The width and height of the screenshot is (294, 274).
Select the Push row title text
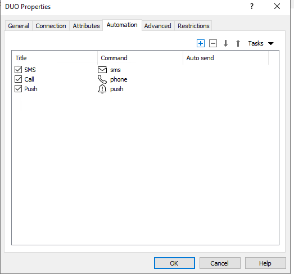pyautogui.click(x=31, y=89)
